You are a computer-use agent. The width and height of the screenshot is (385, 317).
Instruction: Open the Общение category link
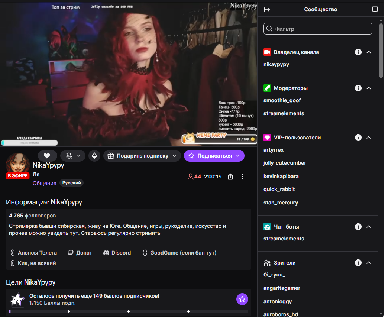pos(45,183)
